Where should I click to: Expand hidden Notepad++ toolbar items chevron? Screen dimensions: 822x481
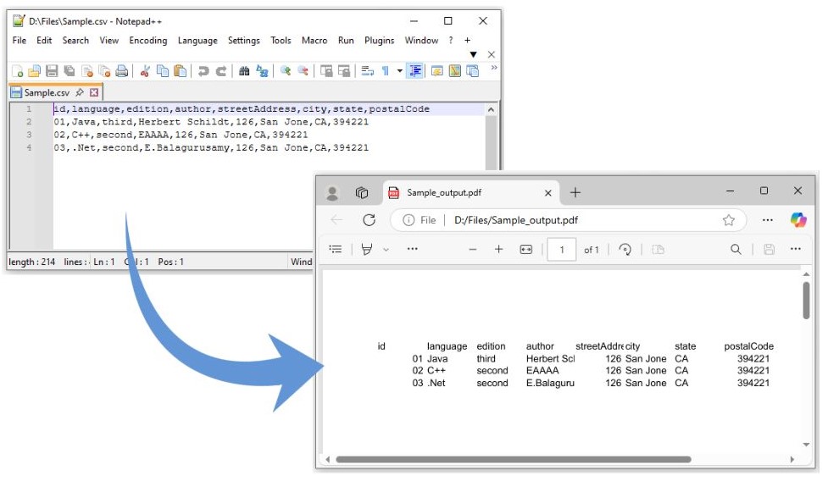click(x=494, y=68)
